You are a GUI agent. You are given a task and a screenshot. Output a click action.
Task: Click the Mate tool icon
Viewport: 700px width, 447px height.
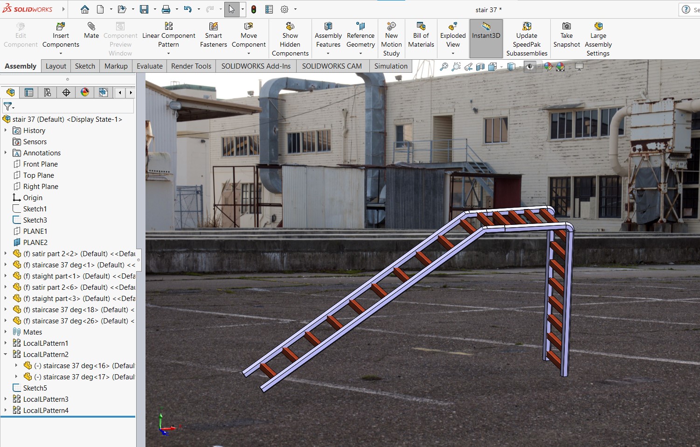click(91, 27)
